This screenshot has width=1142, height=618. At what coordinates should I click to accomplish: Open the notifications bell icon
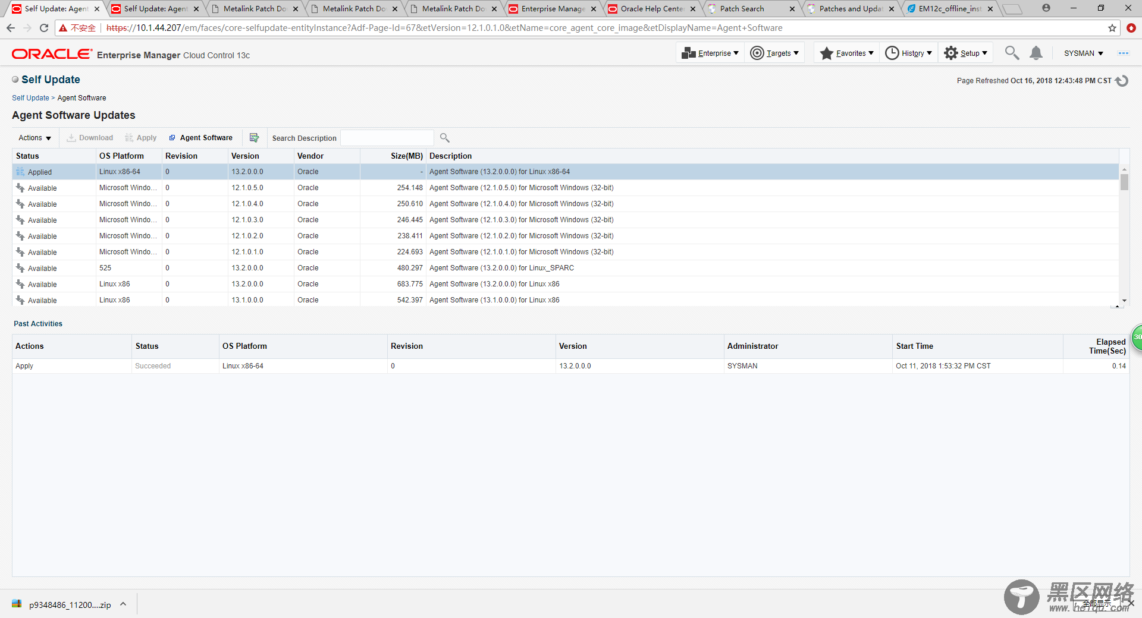coord(1036,53)
